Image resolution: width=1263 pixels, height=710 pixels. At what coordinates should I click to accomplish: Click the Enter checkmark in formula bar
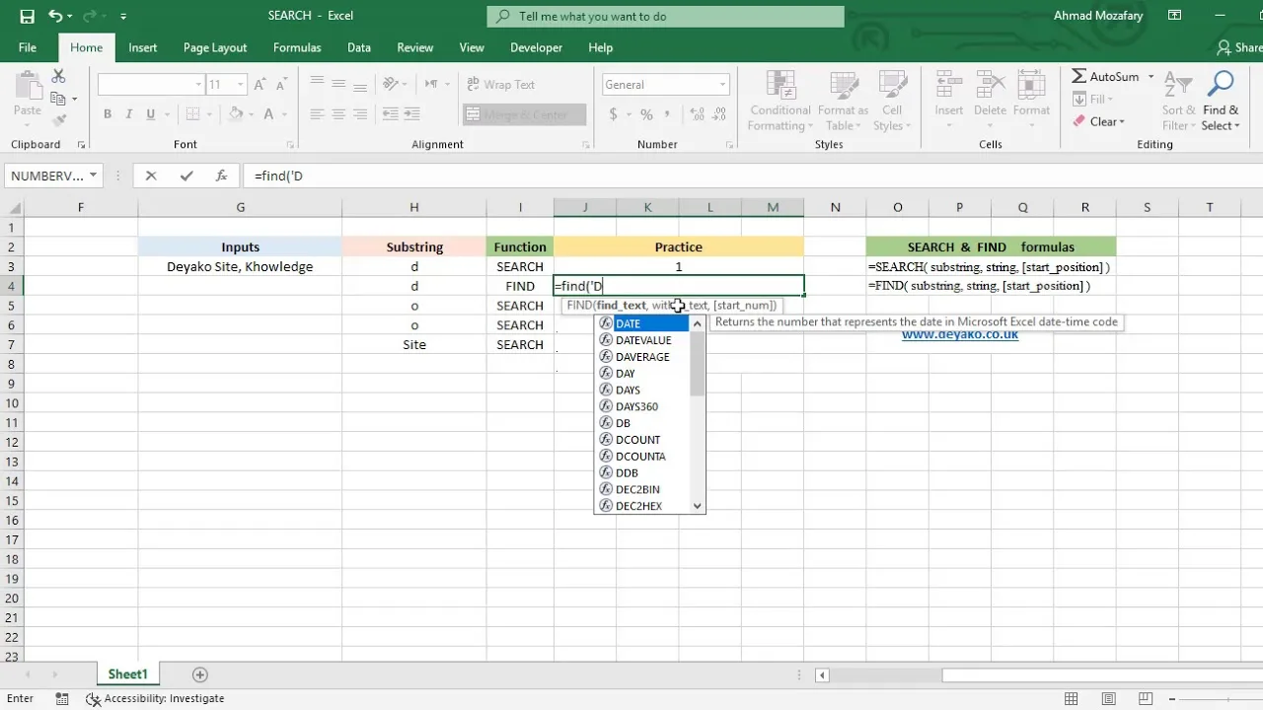click(x=186, y=176)
